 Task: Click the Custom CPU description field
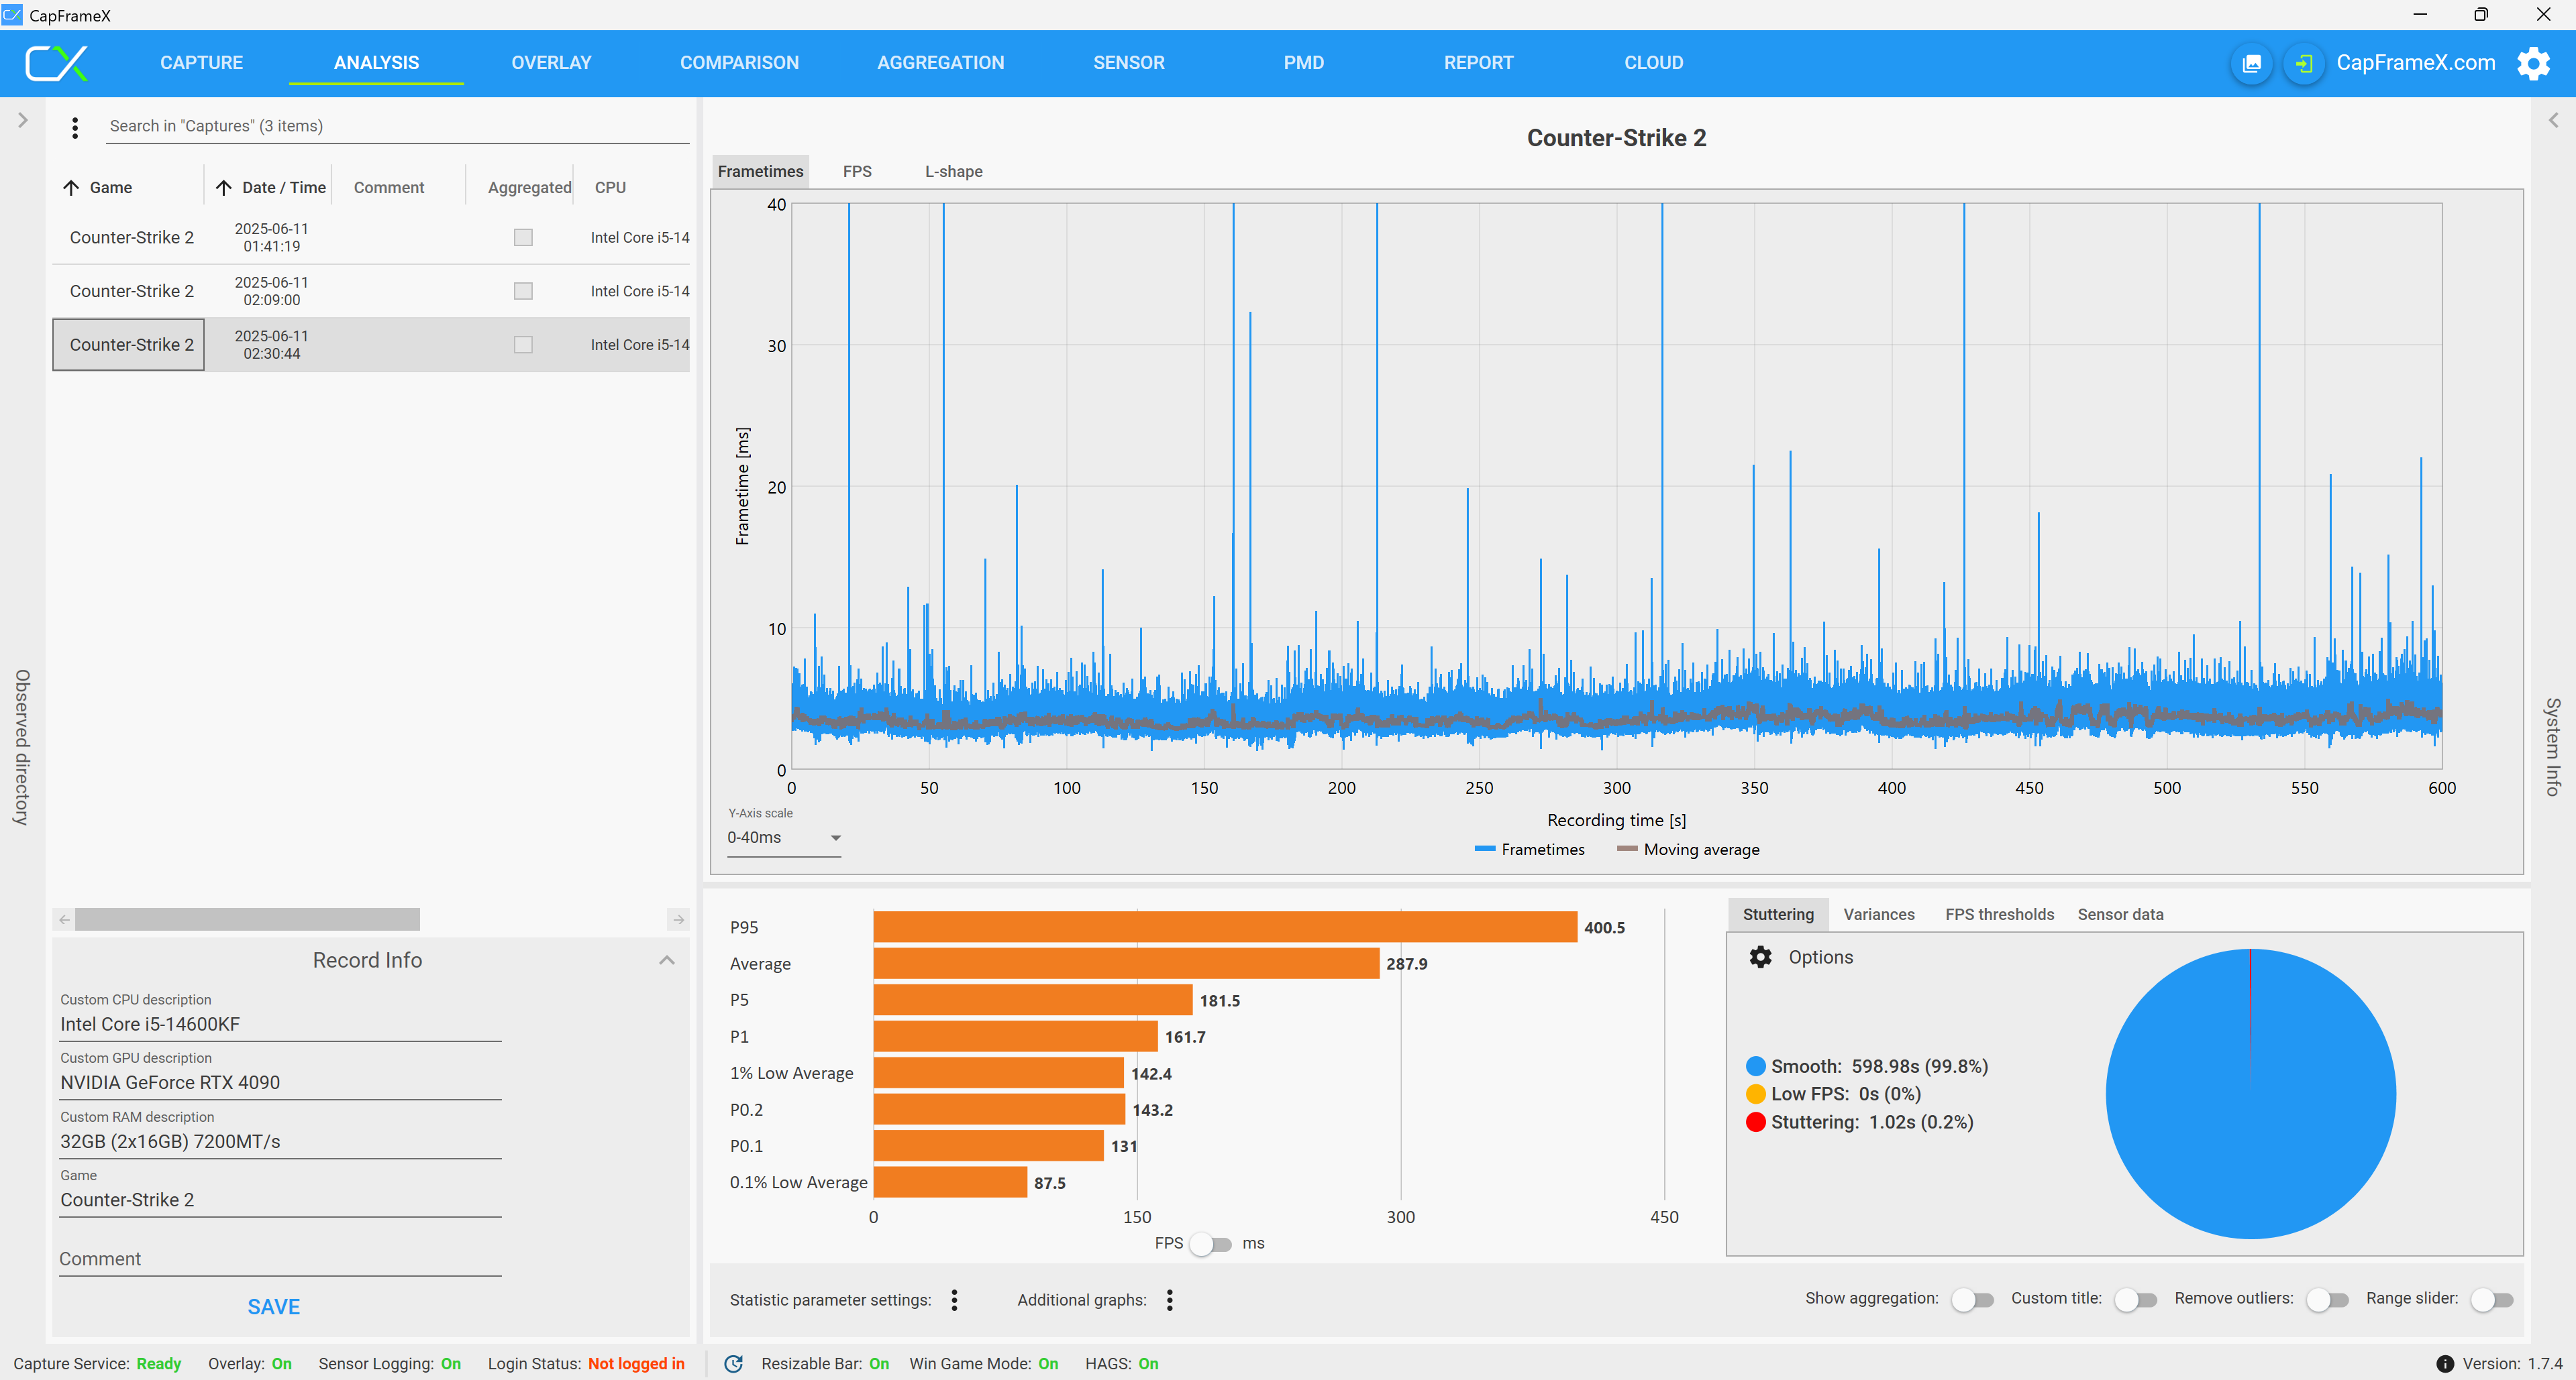(x=280, y=1024)
